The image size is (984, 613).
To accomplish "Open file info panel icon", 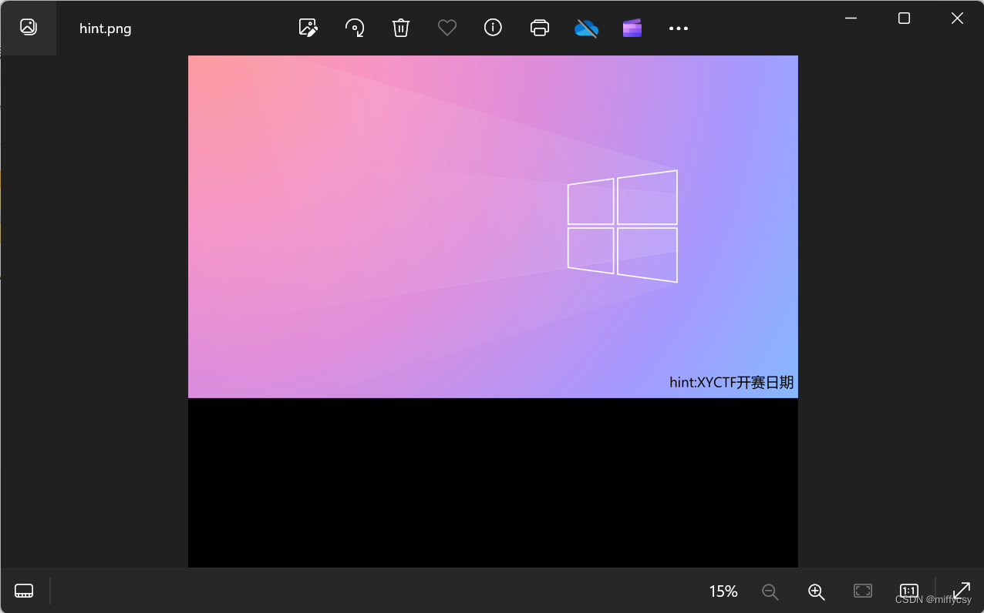I will 493,28.
